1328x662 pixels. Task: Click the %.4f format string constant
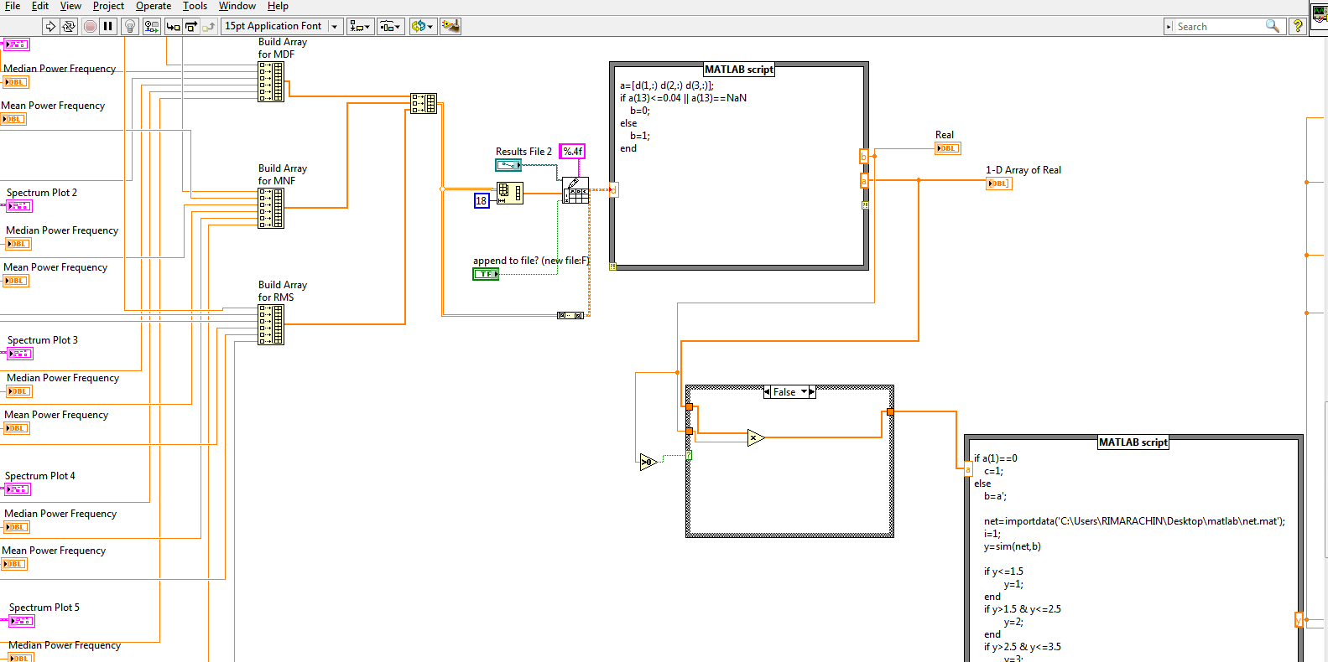572,152
